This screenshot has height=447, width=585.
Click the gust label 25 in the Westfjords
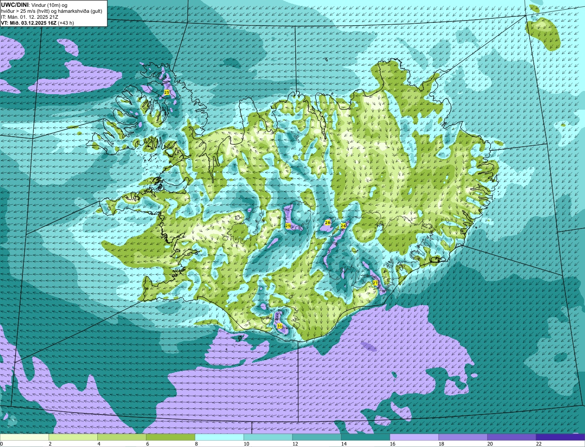tap(166, 92)
